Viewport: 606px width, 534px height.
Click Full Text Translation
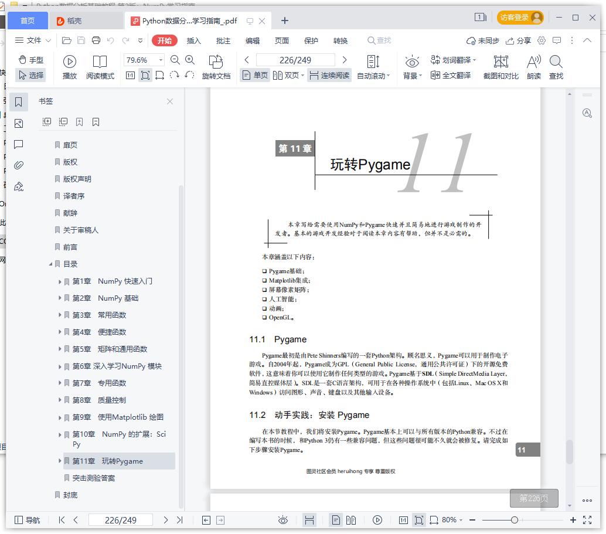pos(451,75)
